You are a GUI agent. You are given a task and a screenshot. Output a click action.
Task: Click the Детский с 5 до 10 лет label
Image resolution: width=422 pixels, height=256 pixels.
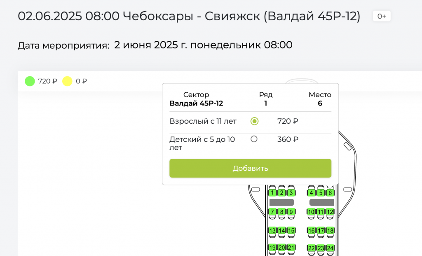202,143
